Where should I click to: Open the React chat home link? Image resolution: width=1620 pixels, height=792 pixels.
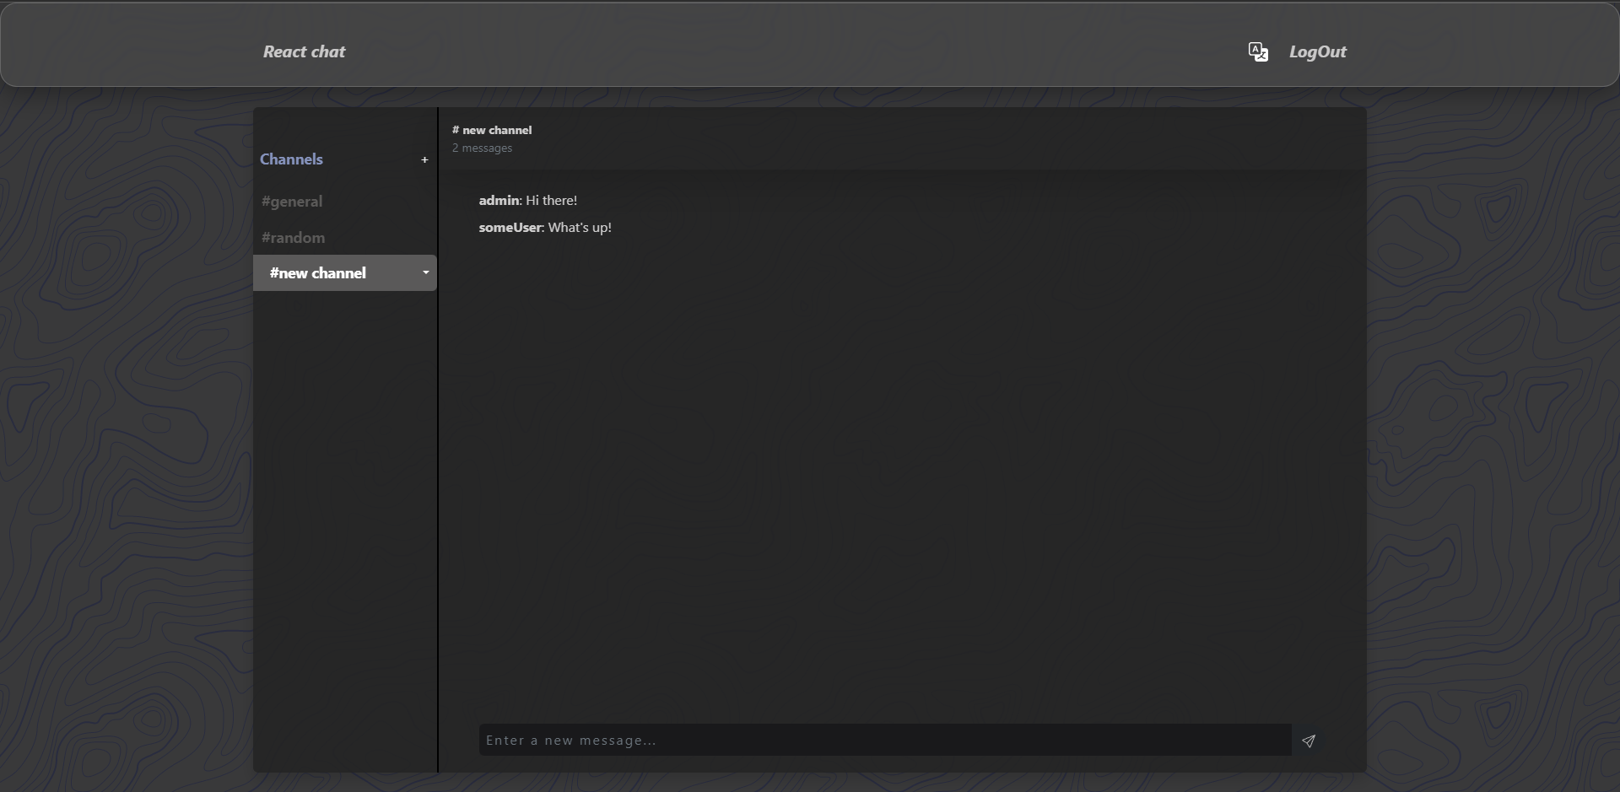coord(304,51)
